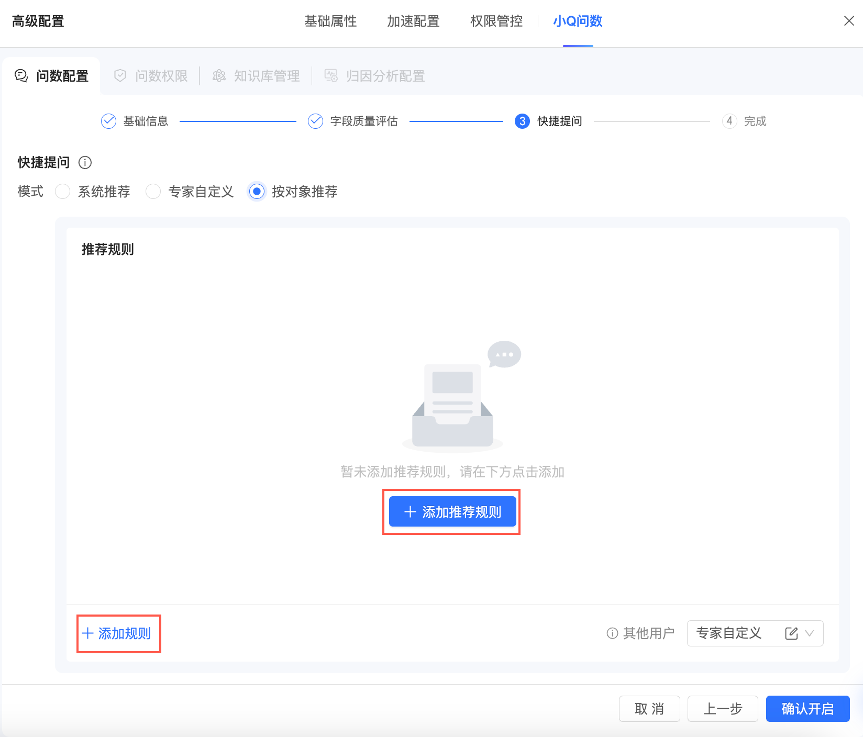Open 归因分析配置 sub-tab

point(374,76)
